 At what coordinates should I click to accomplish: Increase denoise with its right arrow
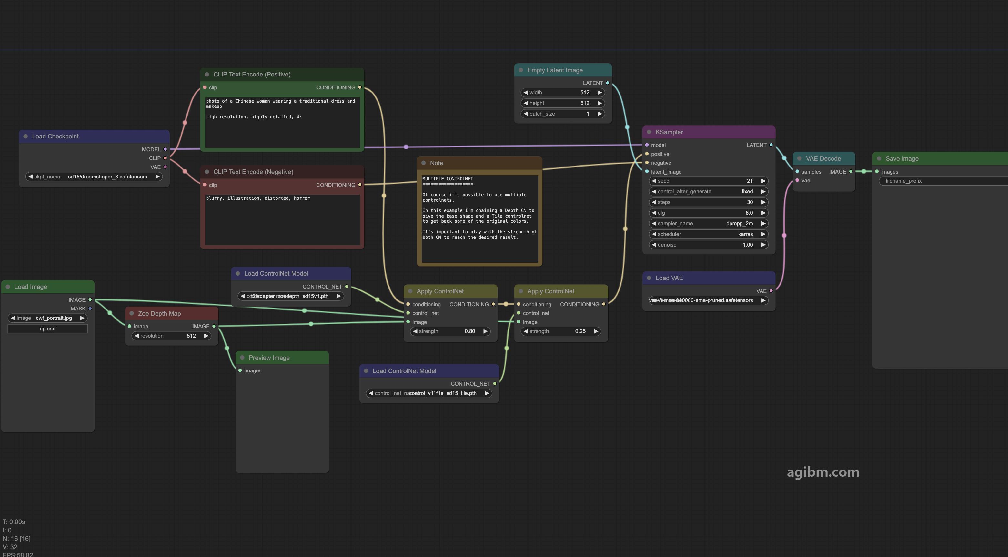763,245
